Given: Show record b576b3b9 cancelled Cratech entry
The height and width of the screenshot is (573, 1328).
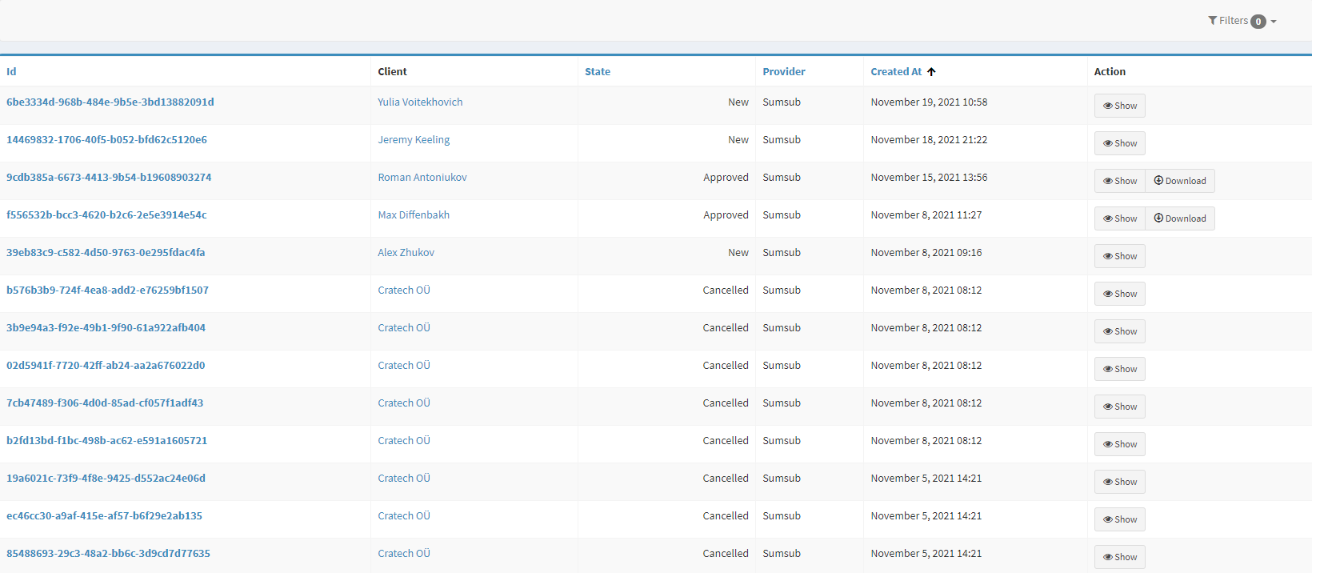Looking at the screenshot, I should point(1119,294).
